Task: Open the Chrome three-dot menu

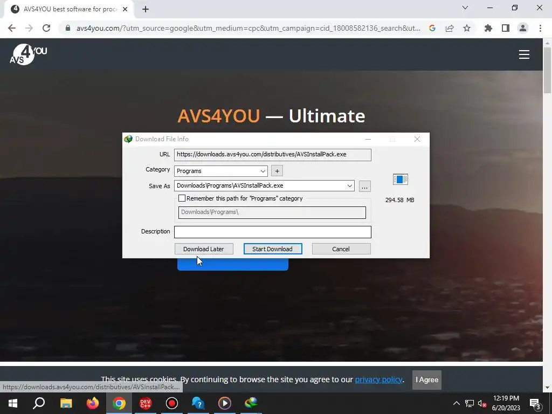Action: [540, 28]
